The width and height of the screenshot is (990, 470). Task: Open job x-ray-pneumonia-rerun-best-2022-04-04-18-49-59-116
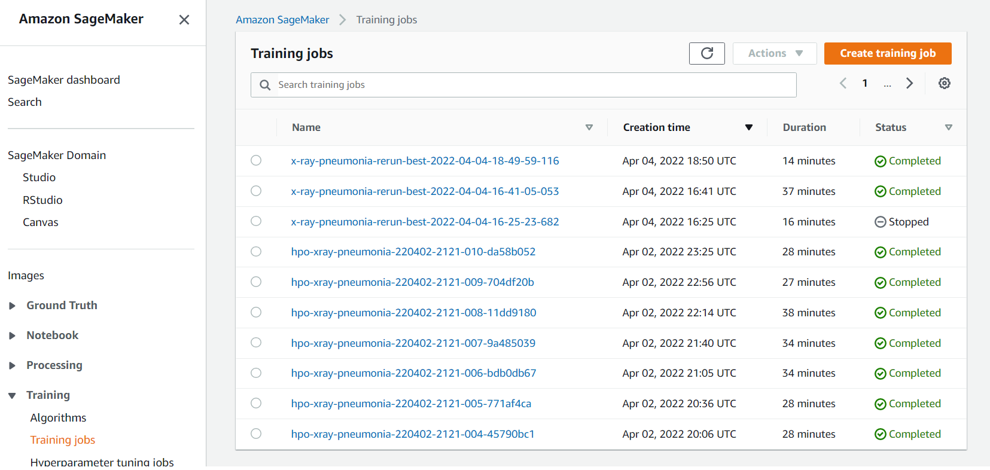click(425, 161)
